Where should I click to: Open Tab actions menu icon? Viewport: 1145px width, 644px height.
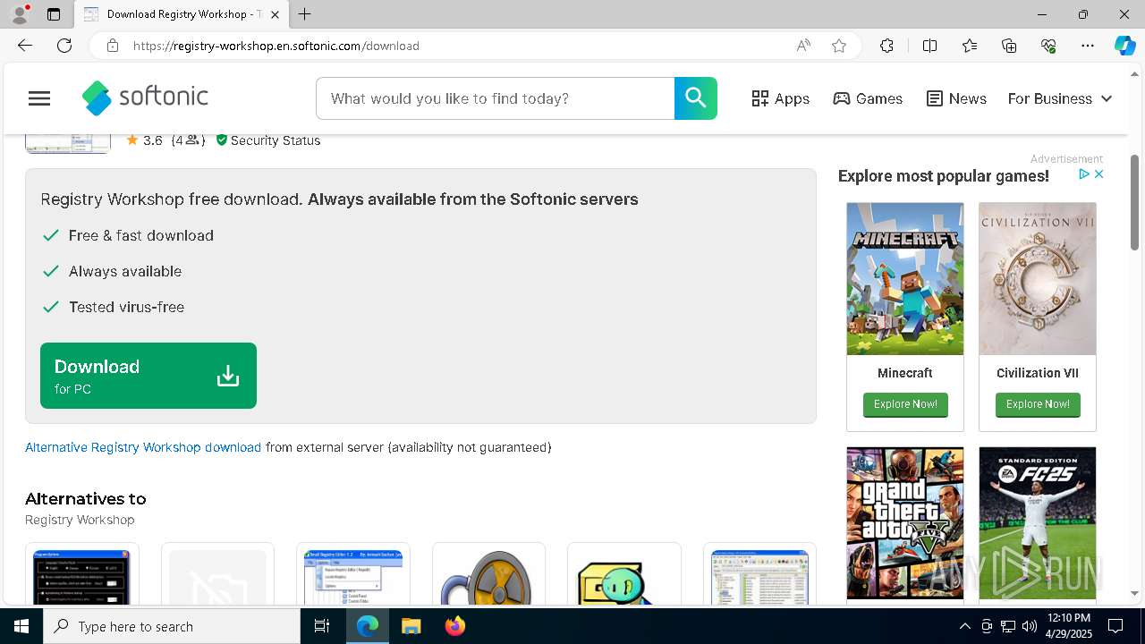[x=54, y=14]
